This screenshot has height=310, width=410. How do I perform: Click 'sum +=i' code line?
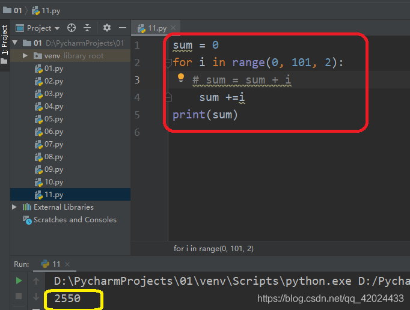(x=222, y=97)
